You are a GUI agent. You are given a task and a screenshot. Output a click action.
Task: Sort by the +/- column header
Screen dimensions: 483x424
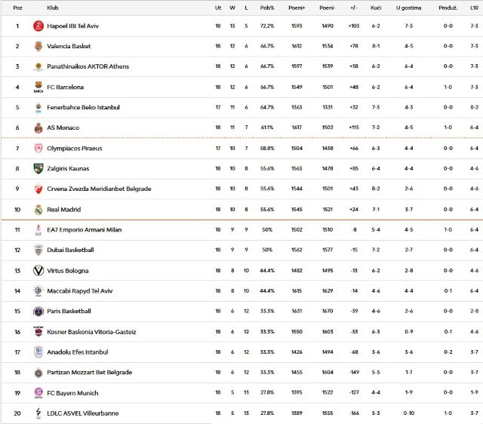[x=353, y=8]
